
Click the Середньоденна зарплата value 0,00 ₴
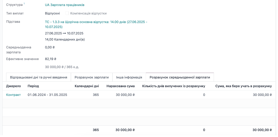(x=50, y=47)
